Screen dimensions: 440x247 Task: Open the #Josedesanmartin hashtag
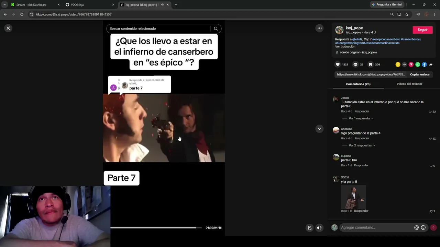click(x=376, y=43)
